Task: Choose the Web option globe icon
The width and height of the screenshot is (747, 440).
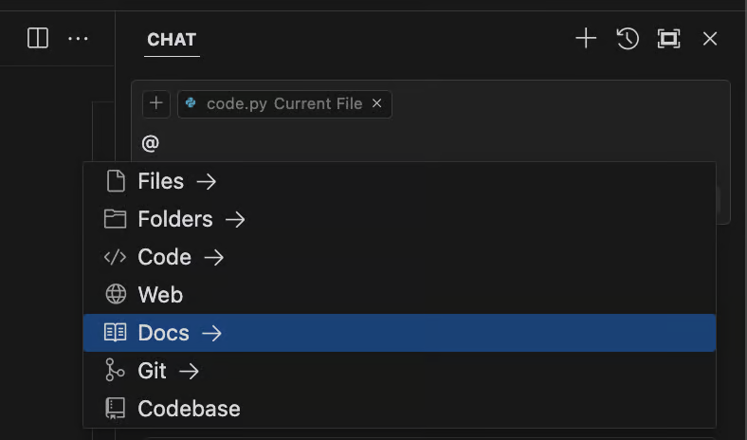Action: [116, 294]
